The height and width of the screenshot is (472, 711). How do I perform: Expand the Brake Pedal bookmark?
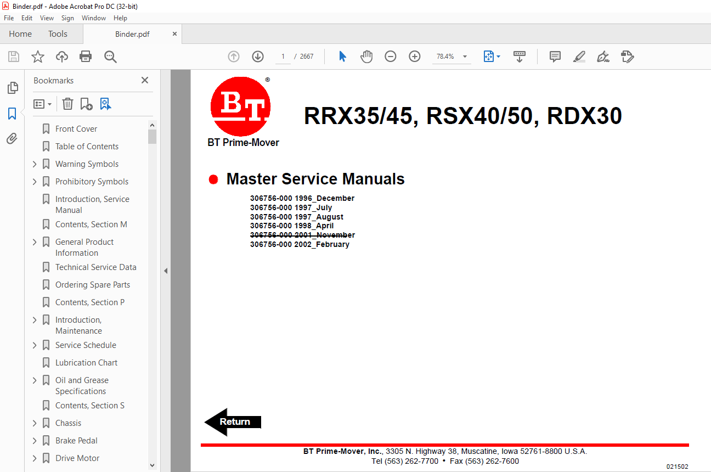(x=35, y=441)
